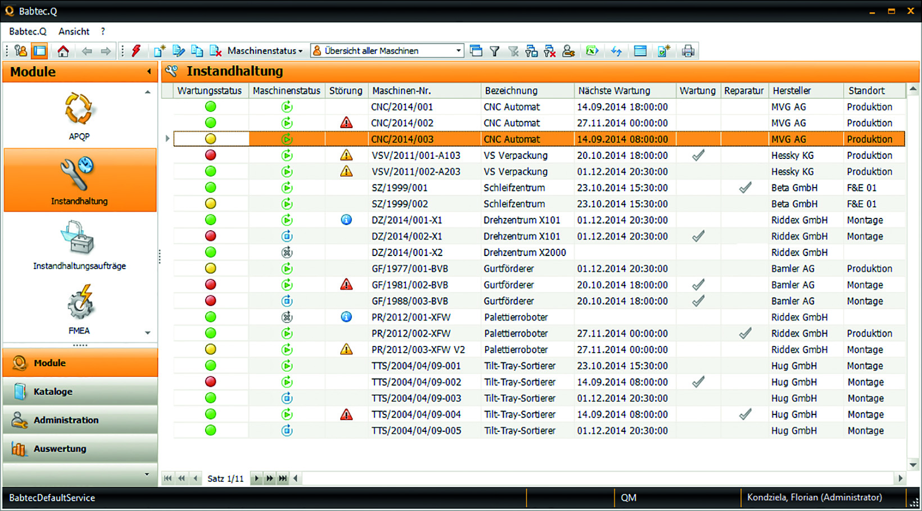This screenshot has width=922, height=511.
Task: Open the Ansicht menu
Action: [73, 31]
